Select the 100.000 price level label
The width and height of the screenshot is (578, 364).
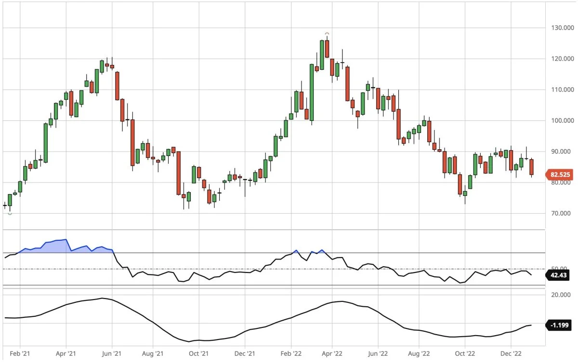point(562,120)
